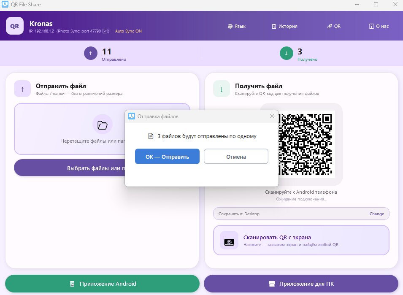Click the Сканировать QR с экрана card
Image resolution: width=403 pixels, height=295 pixels.
301,240
